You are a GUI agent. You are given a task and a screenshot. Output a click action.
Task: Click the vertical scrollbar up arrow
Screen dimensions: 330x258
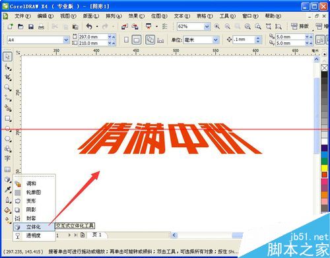coord(316,59)
